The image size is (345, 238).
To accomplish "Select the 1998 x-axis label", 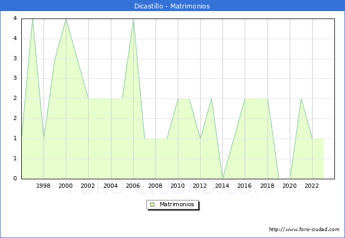I will point(44,186).
